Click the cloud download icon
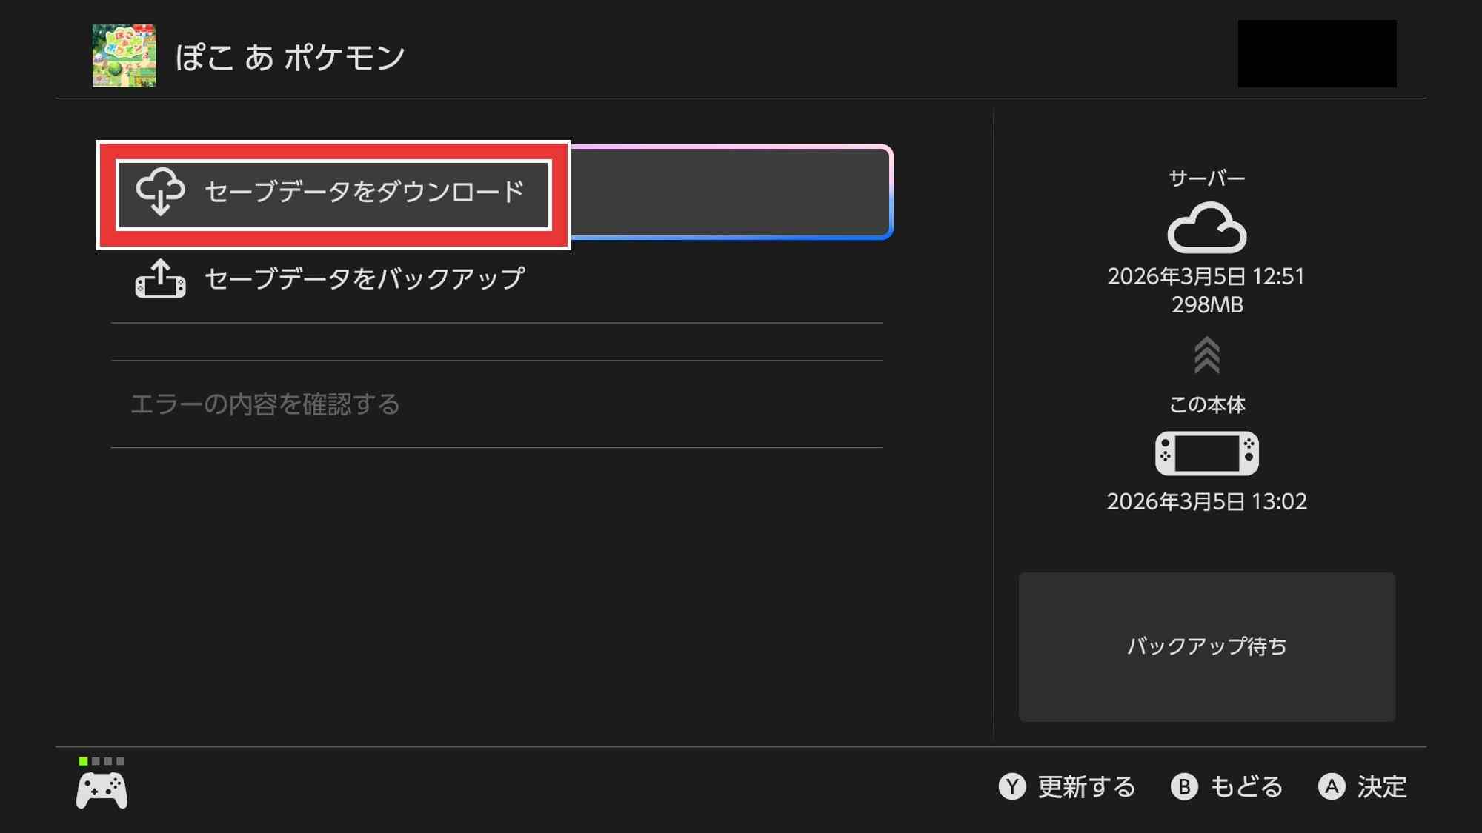1482x833 pixels. (160, 191)
